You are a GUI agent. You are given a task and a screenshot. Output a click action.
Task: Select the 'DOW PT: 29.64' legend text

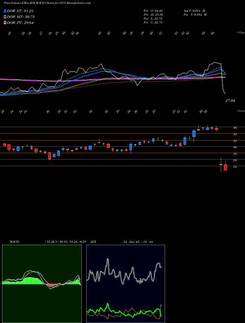20,23
